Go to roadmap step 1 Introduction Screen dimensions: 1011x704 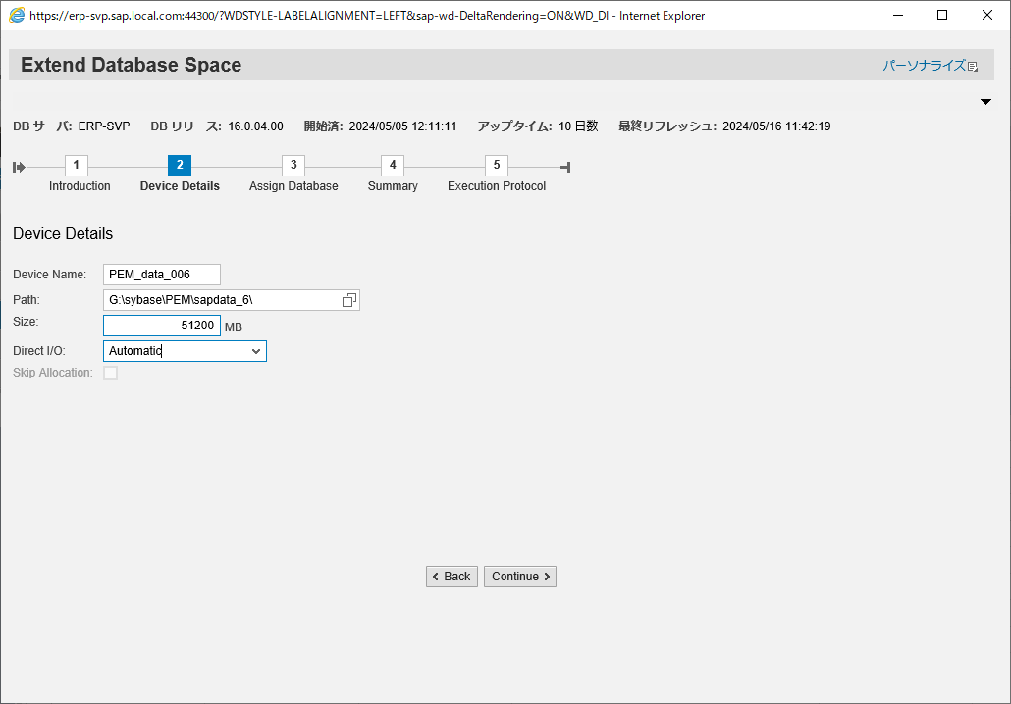pos(77,165)
